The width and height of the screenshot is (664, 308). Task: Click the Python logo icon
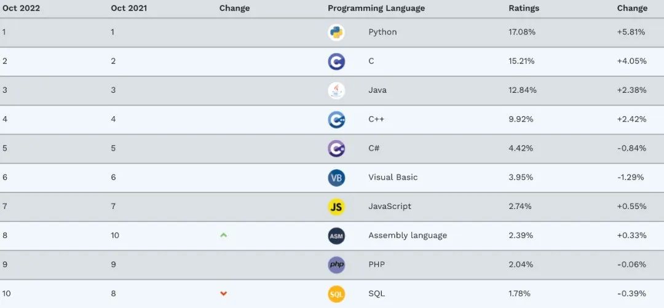point(336,33)
